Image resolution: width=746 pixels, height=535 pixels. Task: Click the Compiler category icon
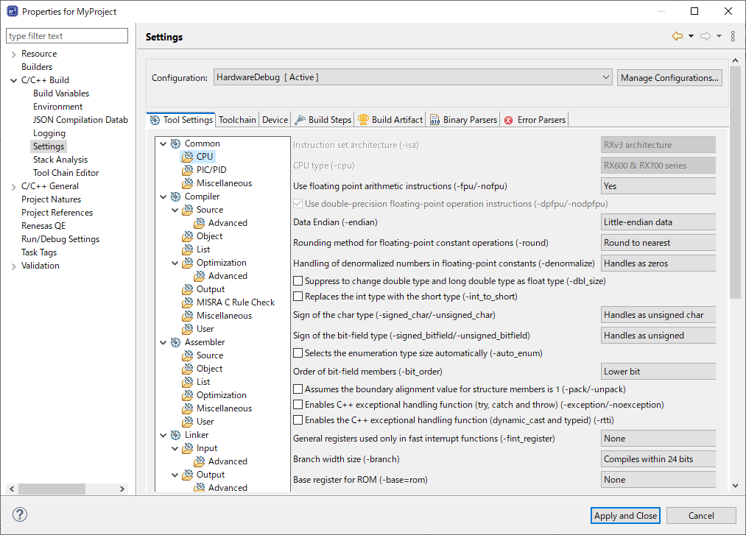[175, 196]
